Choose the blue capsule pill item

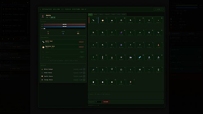click(x=140, y=57)
